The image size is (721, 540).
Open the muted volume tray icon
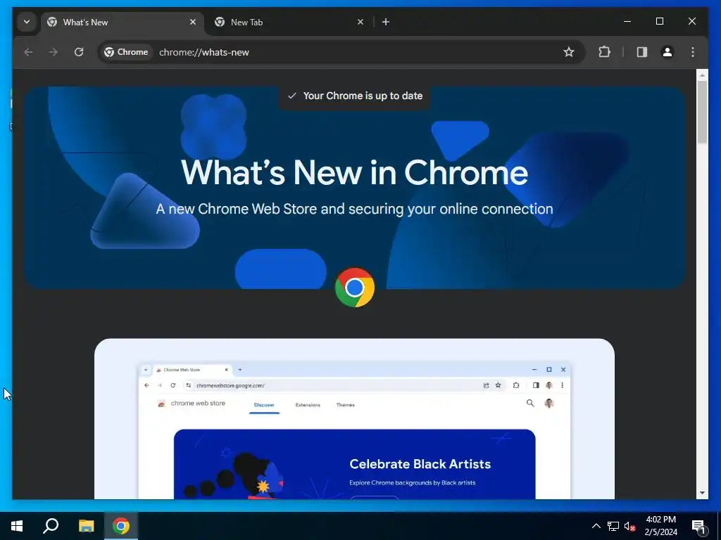click(629, 526)
